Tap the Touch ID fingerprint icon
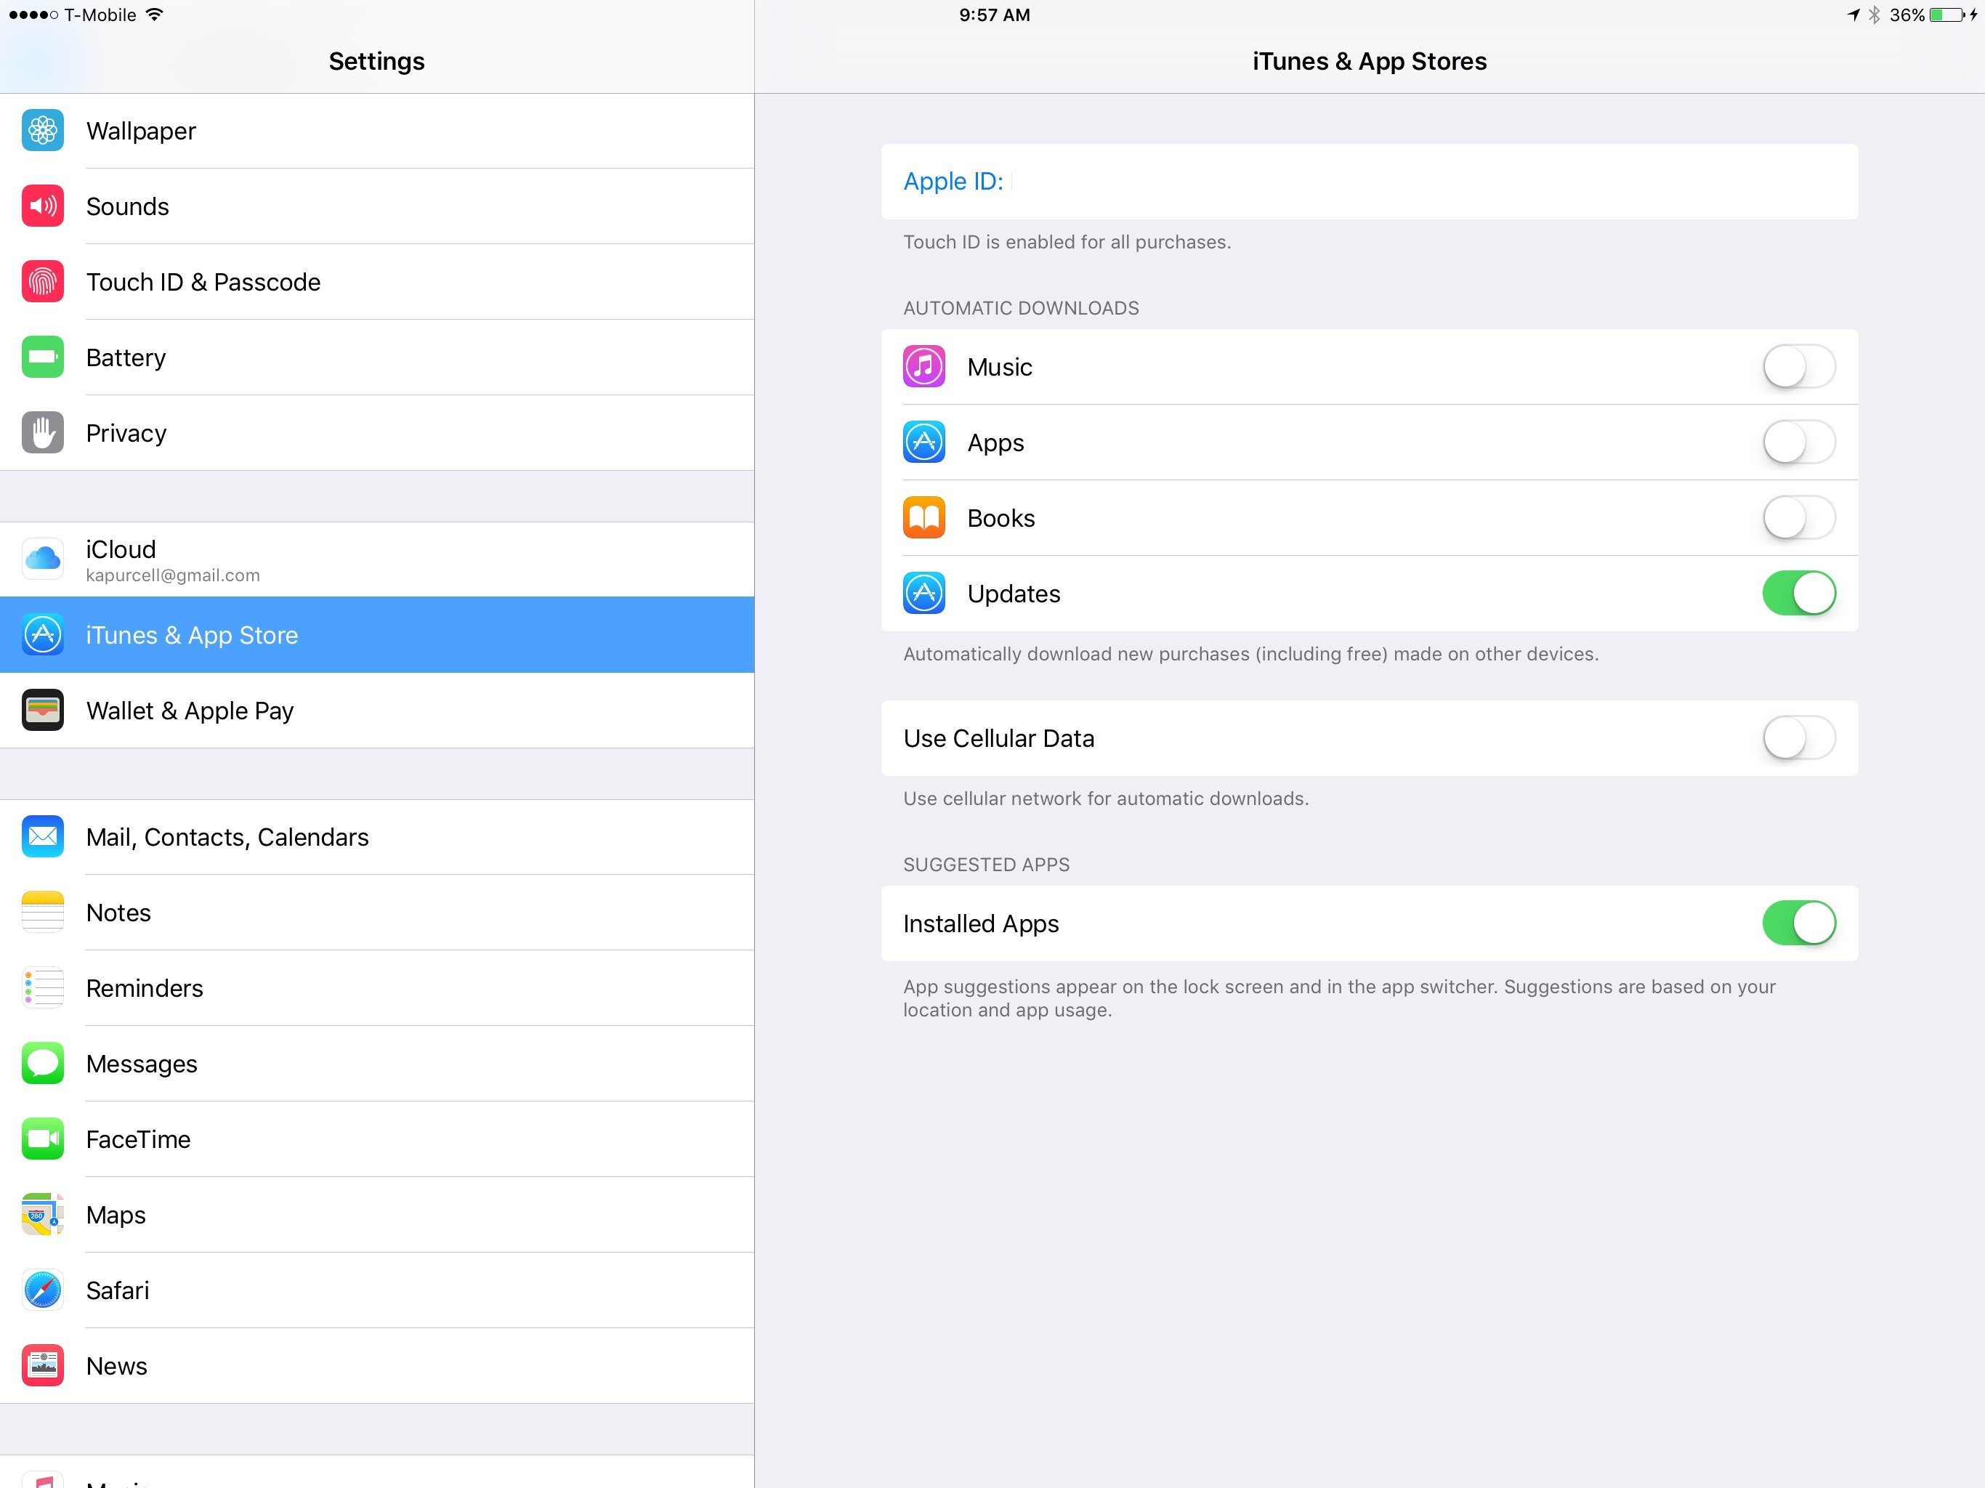1985x1488 pixels. [x=42, y=282]
